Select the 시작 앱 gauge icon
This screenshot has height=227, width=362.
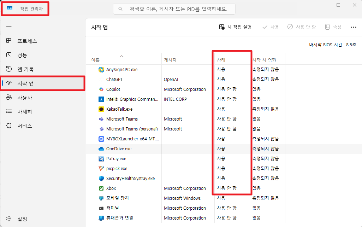[x=9, y=83]
